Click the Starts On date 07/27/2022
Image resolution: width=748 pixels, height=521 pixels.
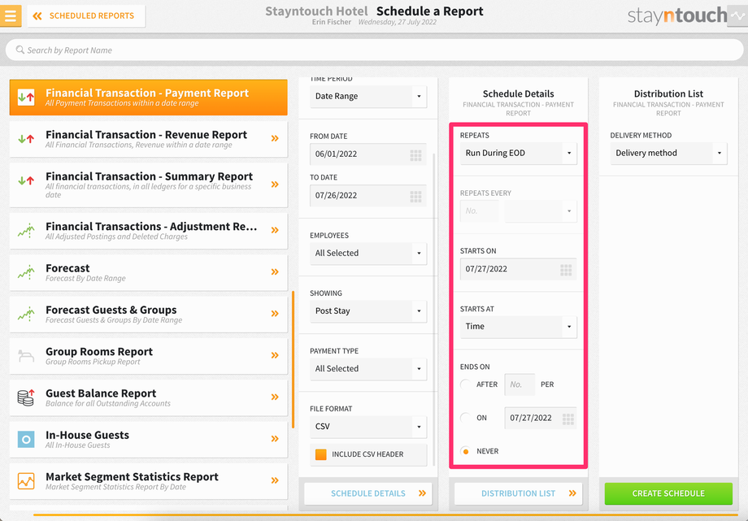[519, 269]
